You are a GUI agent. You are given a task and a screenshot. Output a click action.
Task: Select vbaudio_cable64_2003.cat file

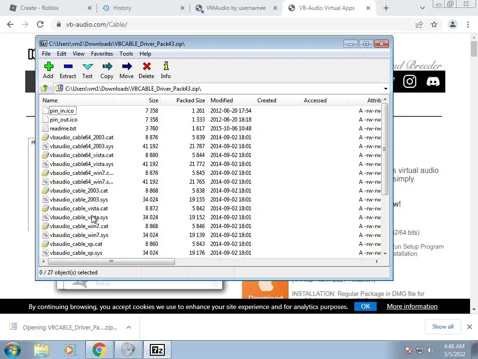point(82,137)
